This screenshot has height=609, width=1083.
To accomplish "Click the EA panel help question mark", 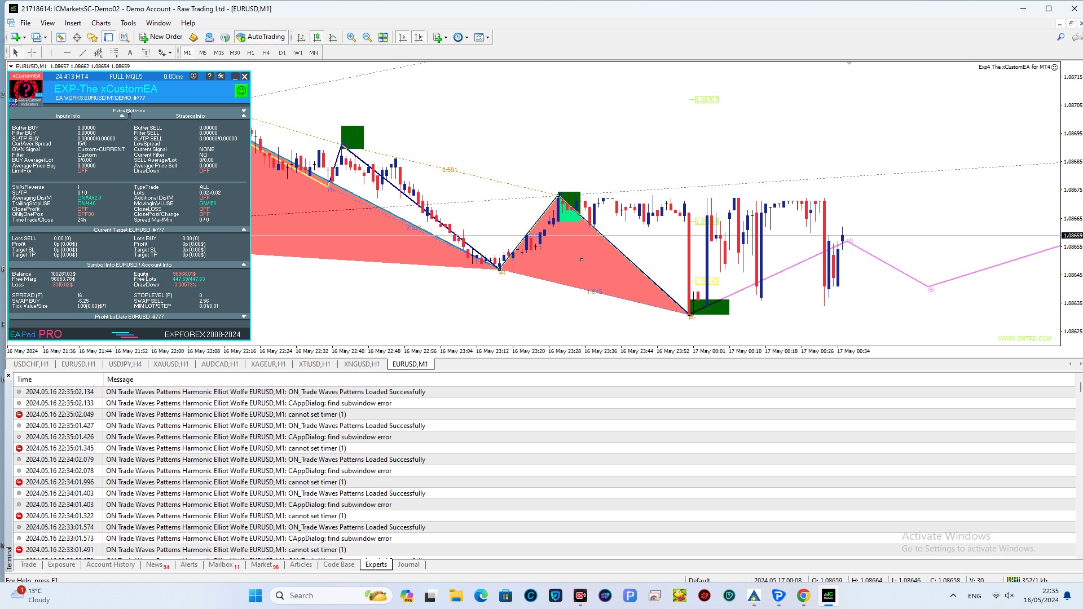I will 209,76.
